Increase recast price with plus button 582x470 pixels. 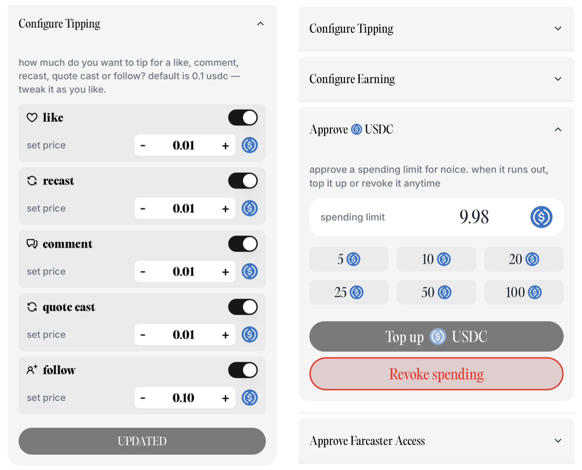coord(225,209)
